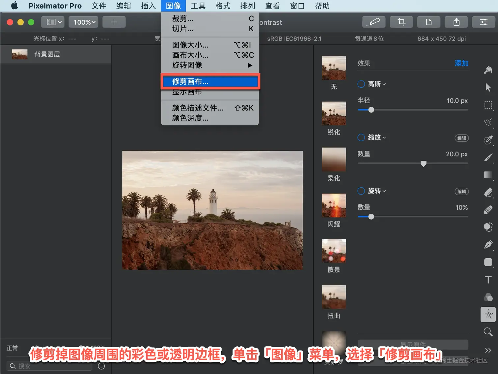Screen dimensions: 498x374
Task: Click the 添加 effect link
Action: coord(461,63)
